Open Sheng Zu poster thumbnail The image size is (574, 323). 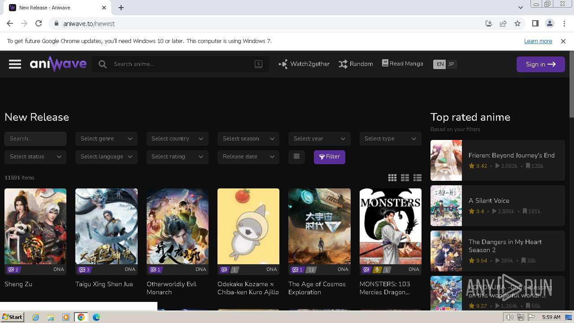pos(35,226)
